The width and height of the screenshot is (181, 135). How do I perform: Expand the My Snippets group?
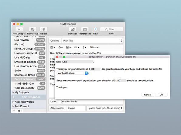[x=13, y=92]
